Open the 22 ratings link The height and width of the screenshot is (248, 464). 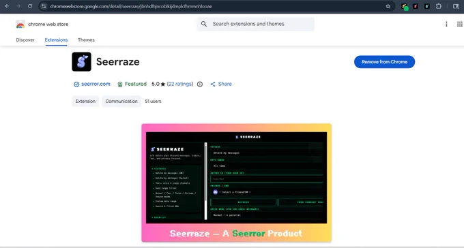pyautogui.click(x=180, y=84)
